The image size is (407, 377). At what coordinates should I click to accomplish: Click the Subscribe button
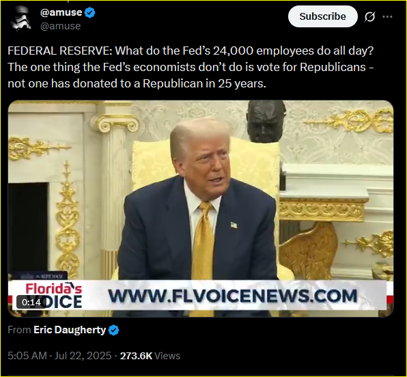[x=322, y=16]
